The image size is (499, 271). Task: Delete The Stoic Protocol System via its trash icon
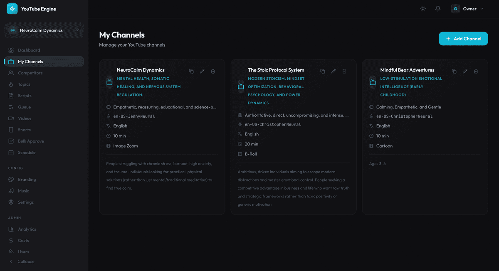pyautogui.click(x=344, y=71)
